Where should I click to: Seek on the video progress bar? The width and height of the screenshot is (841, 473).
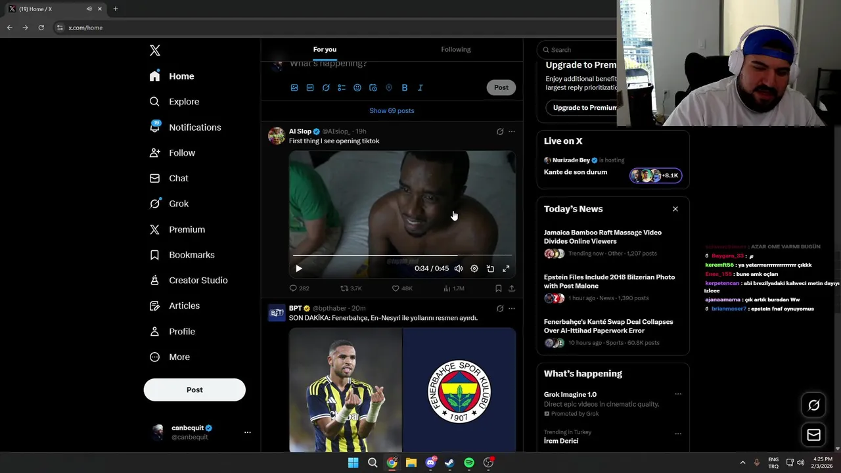(x=402, y=255)
